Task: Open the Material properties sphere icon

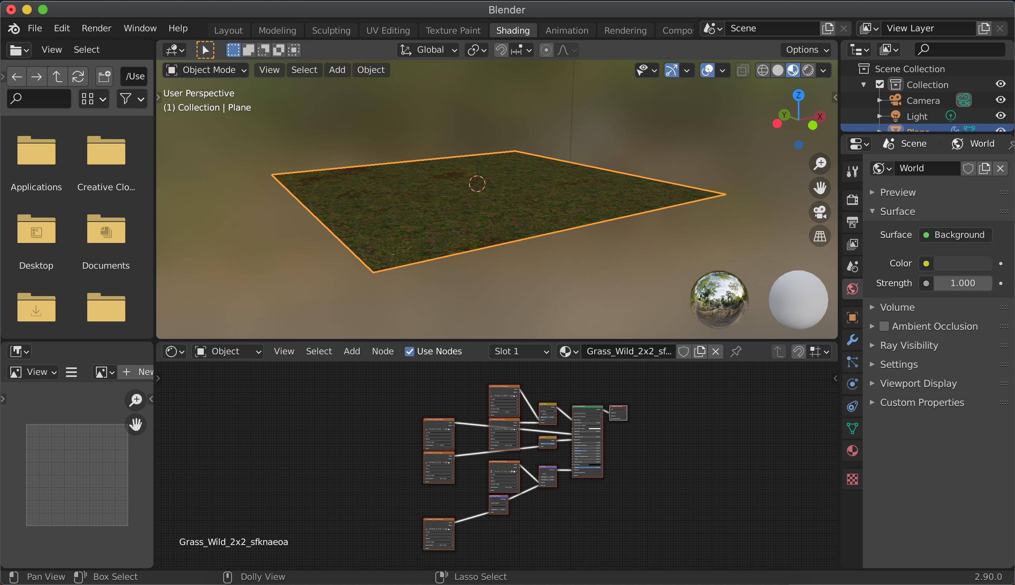Action: pyautogui.click(x=852, y=451)
